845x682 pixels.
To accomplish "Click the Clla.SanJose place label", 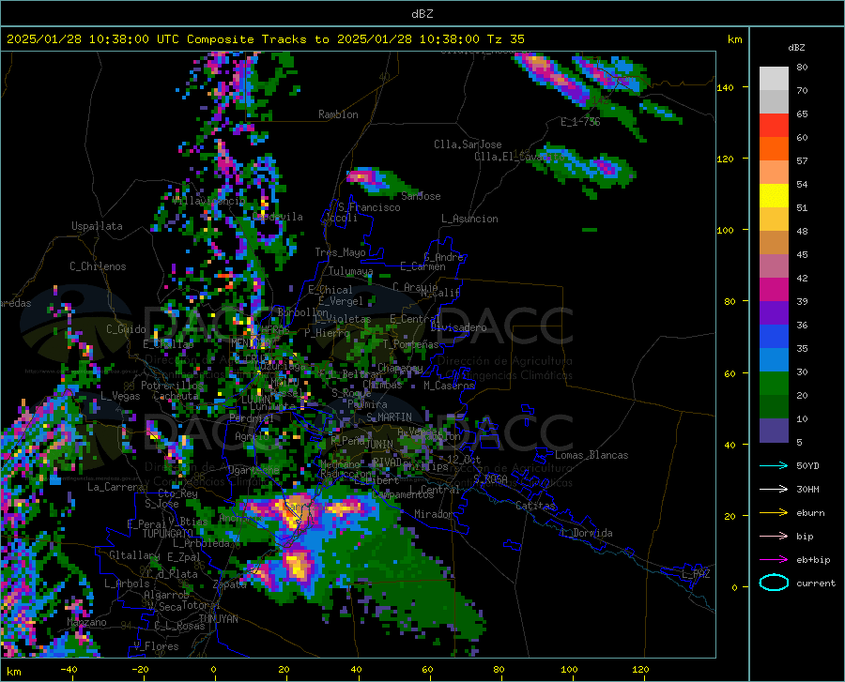I will (x=468, y=144).
